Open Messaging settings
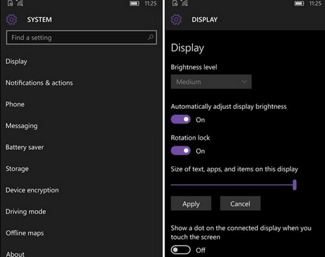 [x=22, y=126]
